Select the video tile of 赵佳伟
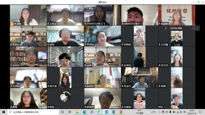 pyautogui.click(x=28, y=56)
